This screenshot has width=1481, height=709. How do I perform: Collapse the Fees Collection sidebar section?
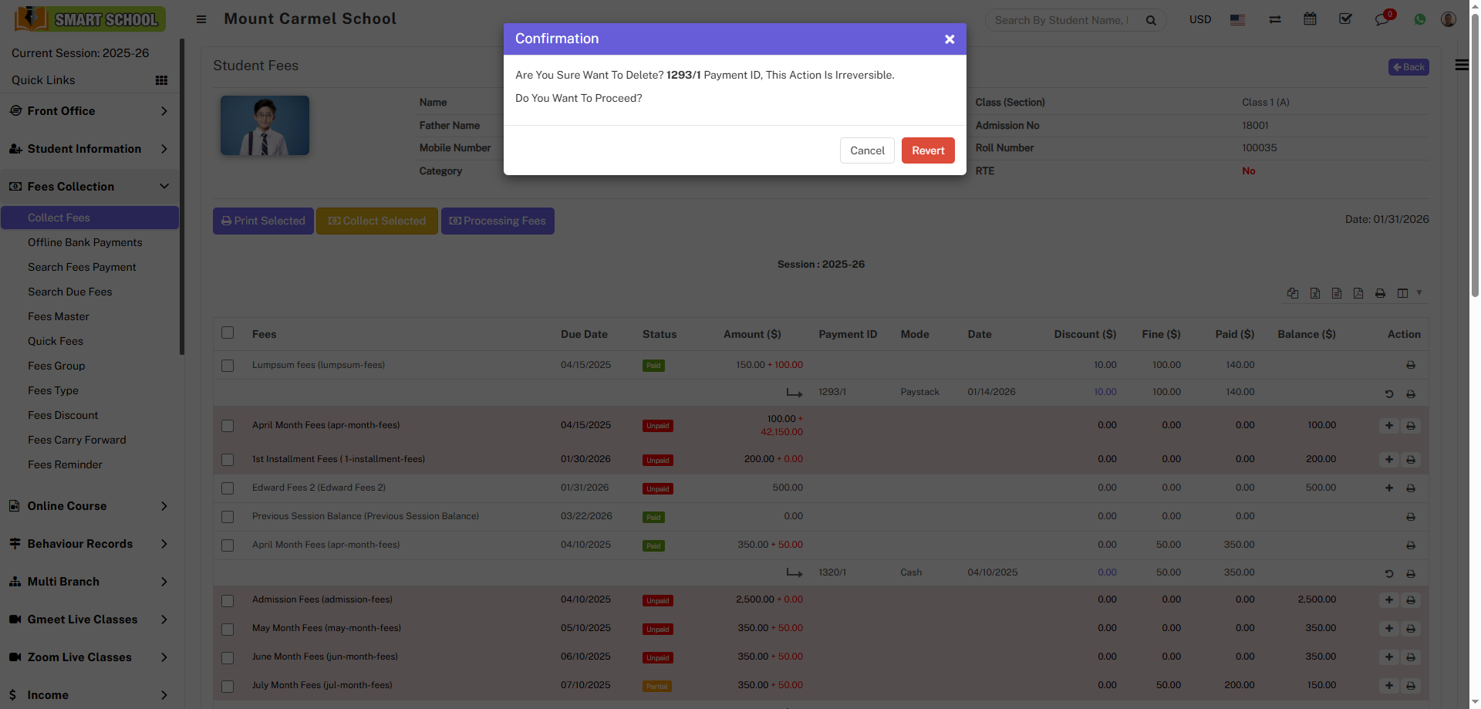pyautogui.click(x=89, y=187)
